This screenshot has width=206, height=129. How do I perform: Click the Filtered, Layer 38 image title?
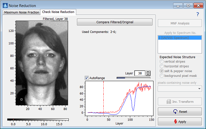pyautogui.click(x=55, y=19)
